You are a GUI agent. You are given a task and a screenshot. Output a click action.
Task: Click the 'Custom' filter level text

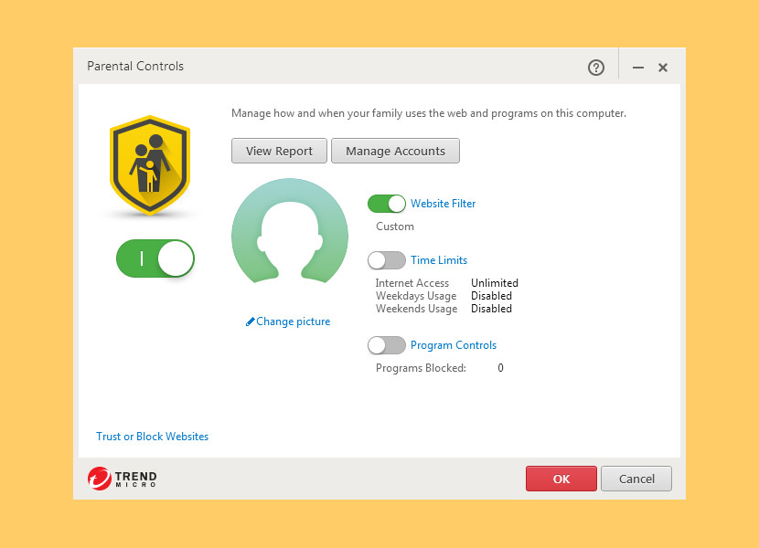tap(395, 227)
